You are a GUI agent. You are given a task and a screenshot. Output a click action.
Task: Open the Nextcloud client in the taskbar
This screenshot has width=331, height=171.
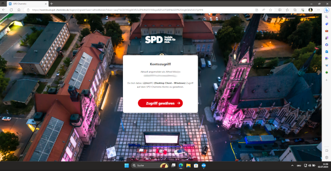(203, 165)
